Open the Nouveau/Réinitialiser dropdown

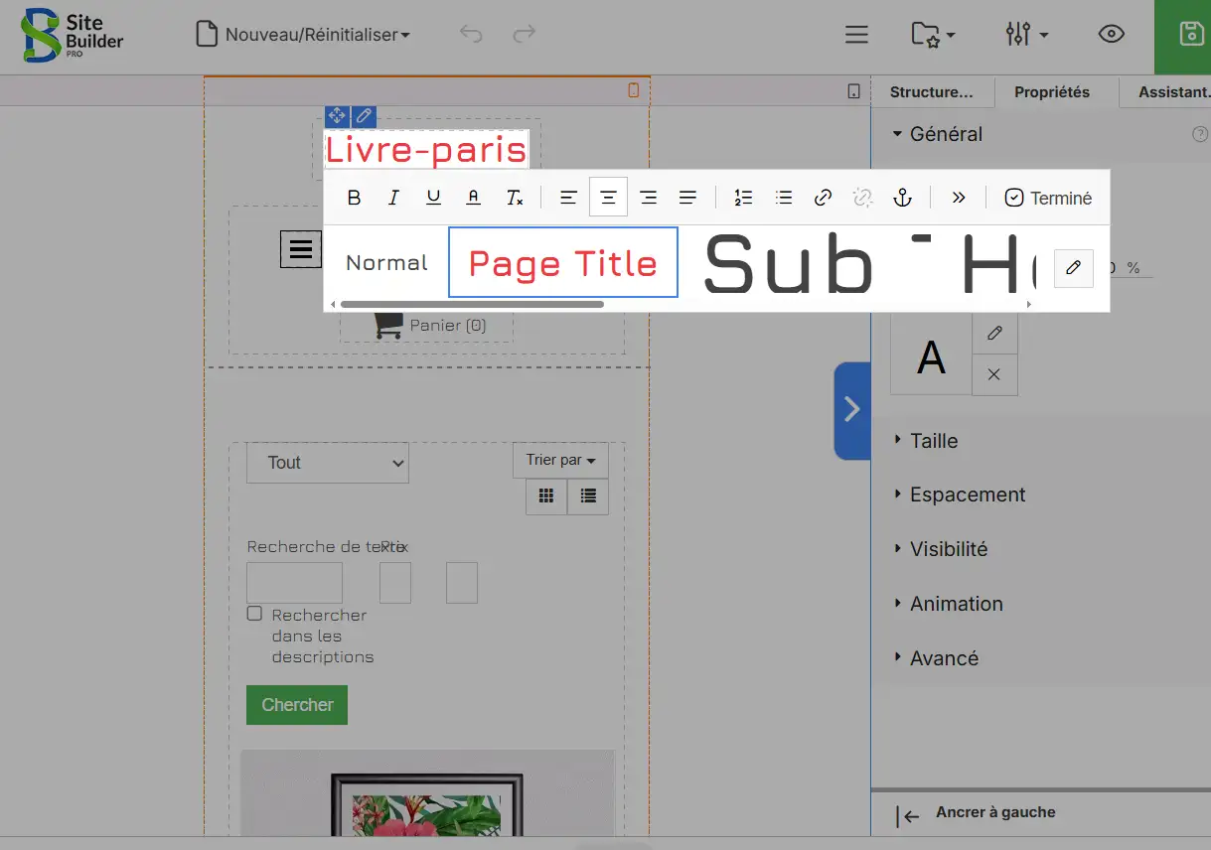coord(303,35)
